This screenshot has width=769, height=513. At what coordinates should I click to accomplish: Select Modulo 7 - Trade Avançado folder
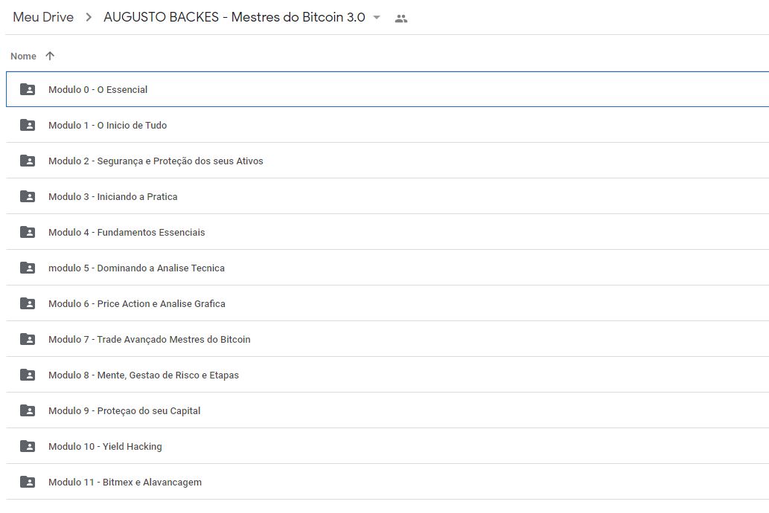[x=149, y=339]
